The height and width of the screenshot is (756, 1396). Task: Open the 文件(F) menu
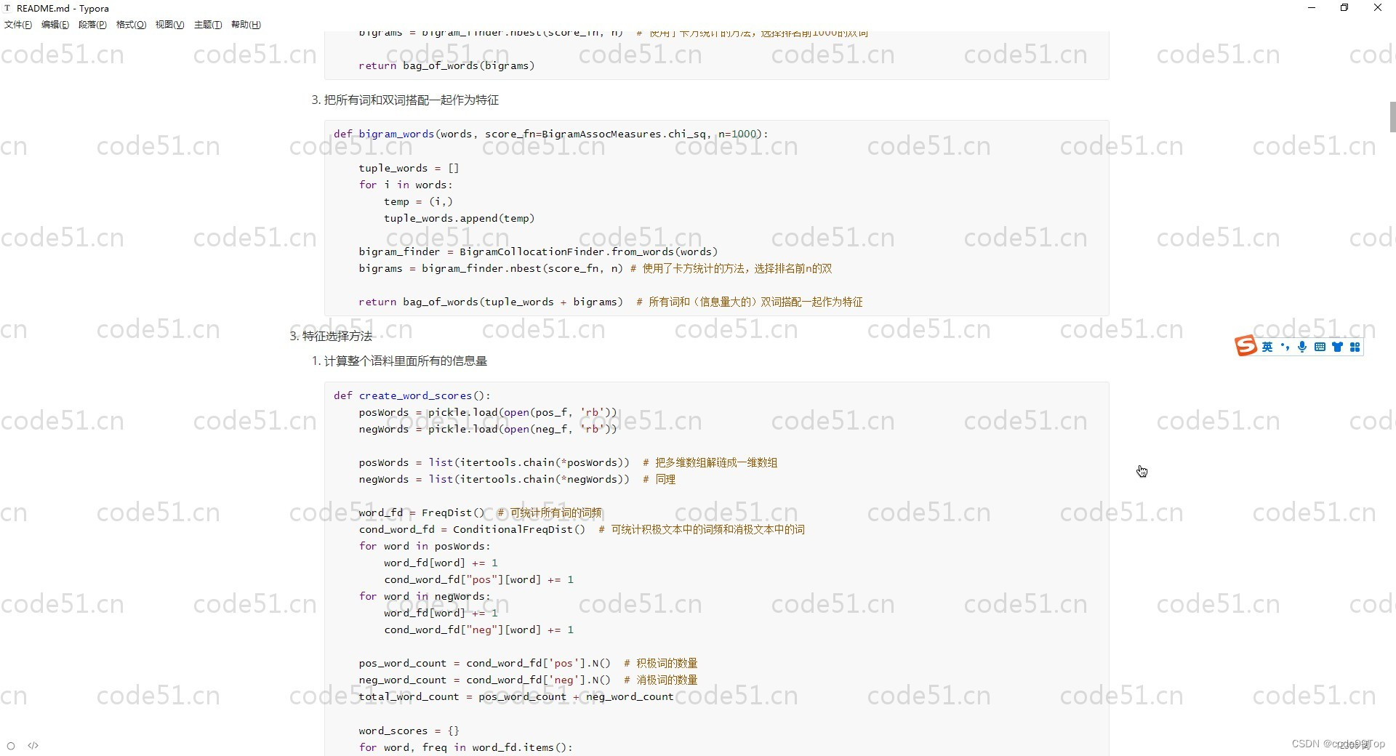point(18,25)
